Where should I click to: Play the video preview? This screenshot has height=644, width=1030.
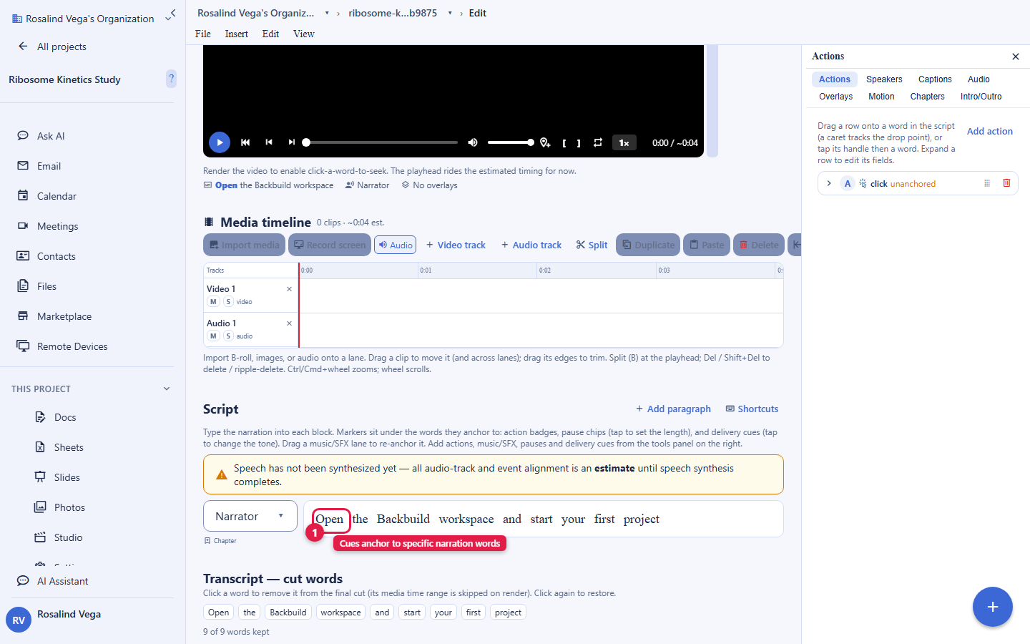click(x=220, y=142)
